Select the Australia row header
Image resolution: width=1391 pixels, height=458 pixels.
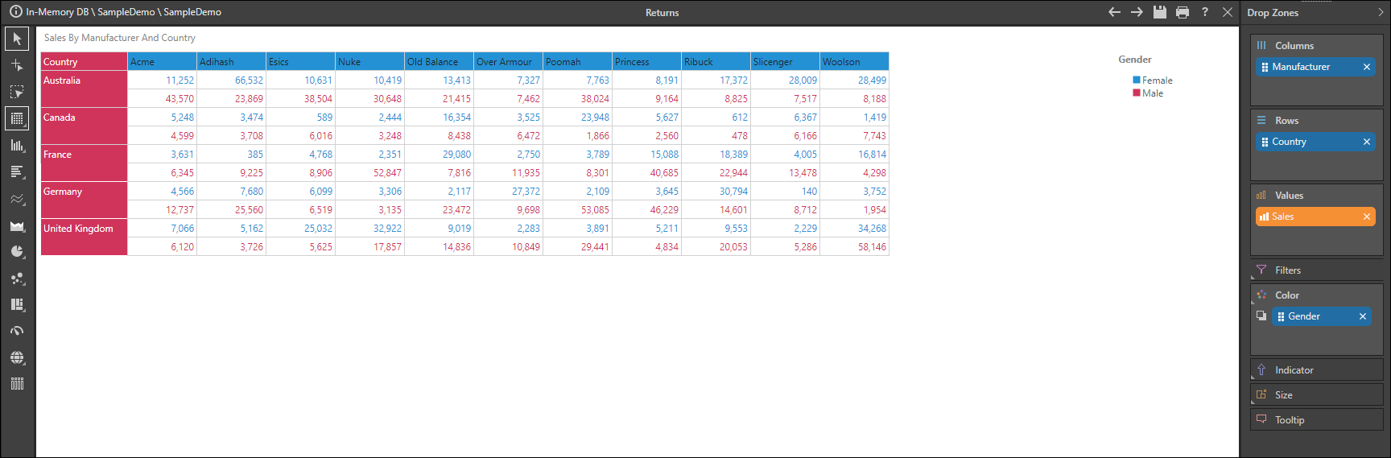coord(85,89)
